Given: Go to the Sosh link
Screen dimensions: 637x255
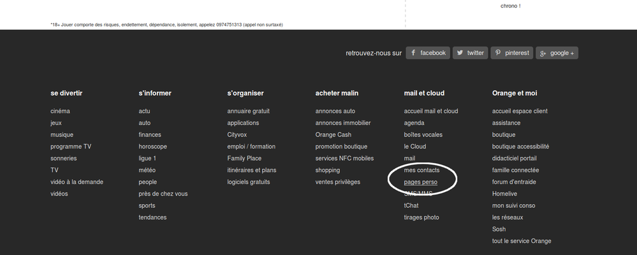Looking at the screenshot, I should 499,229.
